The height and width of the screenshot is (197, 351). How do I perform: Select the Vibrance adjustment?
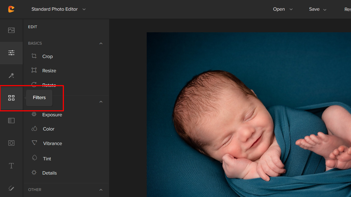click(52, 143)
